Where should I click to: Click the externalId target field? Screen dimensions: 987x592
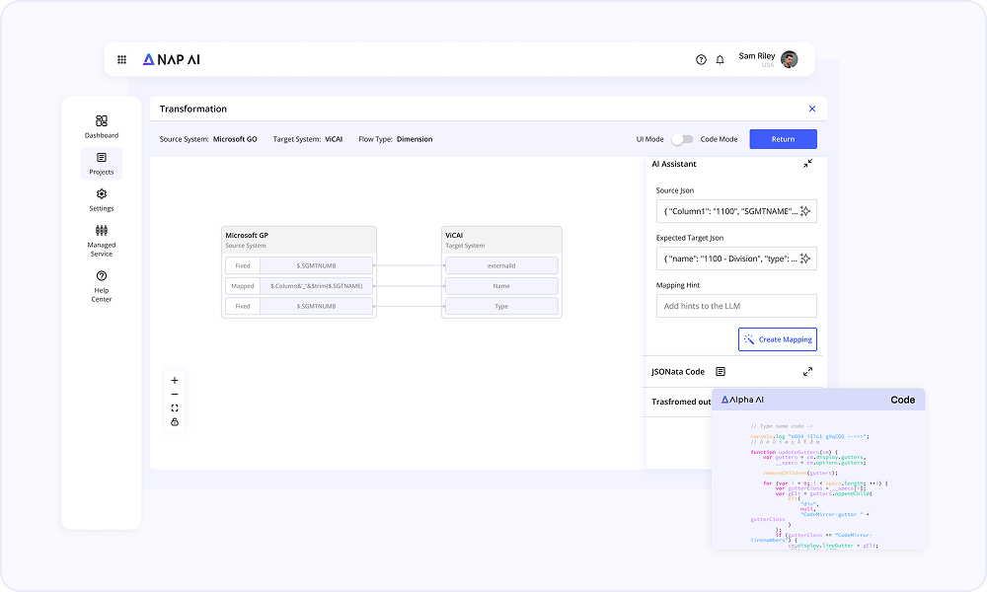[x=501, y=265]
